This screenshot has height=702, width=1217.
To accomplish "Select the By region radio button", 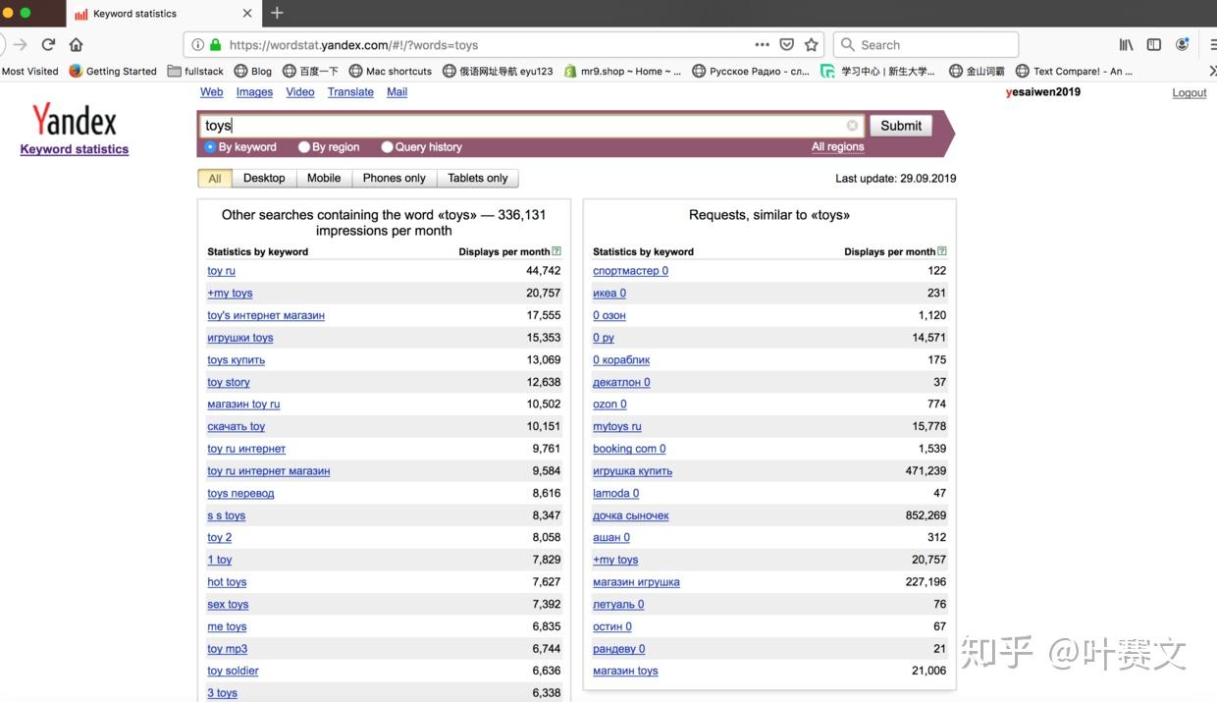I will pos(303,146).
